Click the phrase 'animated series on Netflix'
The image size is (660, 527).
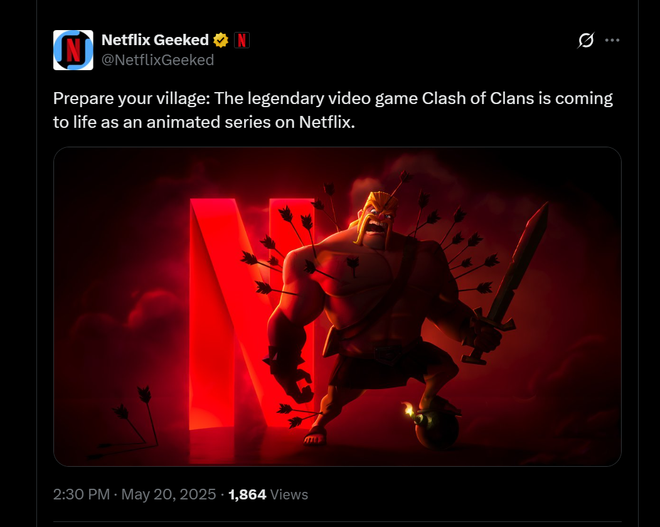click(250, 122)
